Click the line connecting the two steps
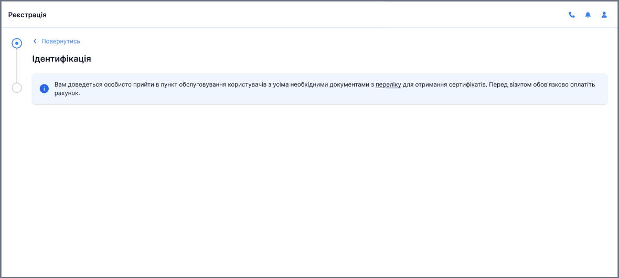The image size is (619, 278). [x=17, y=66]
